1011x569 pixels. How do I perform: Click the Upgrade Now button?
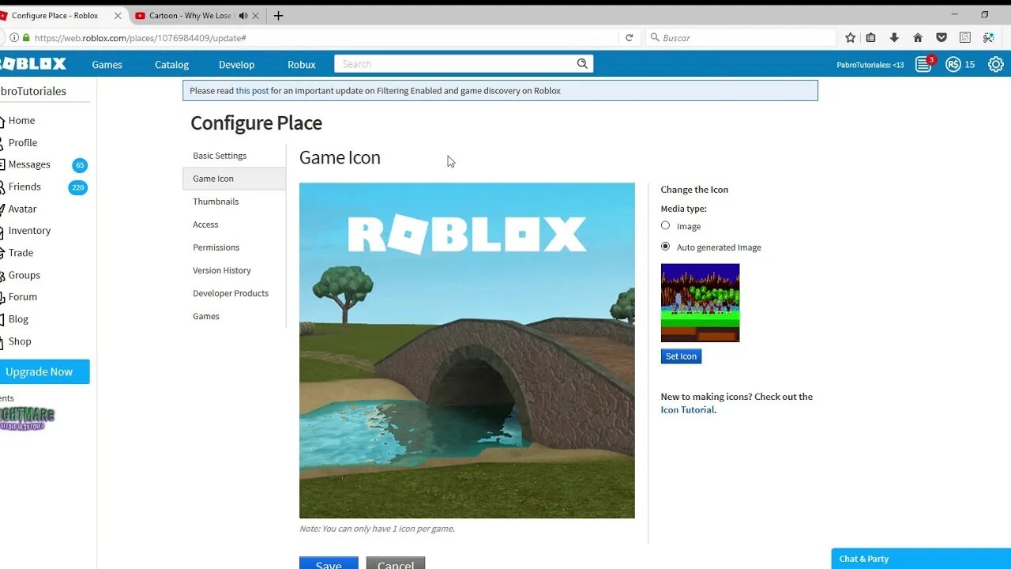[x=44, y=371]
